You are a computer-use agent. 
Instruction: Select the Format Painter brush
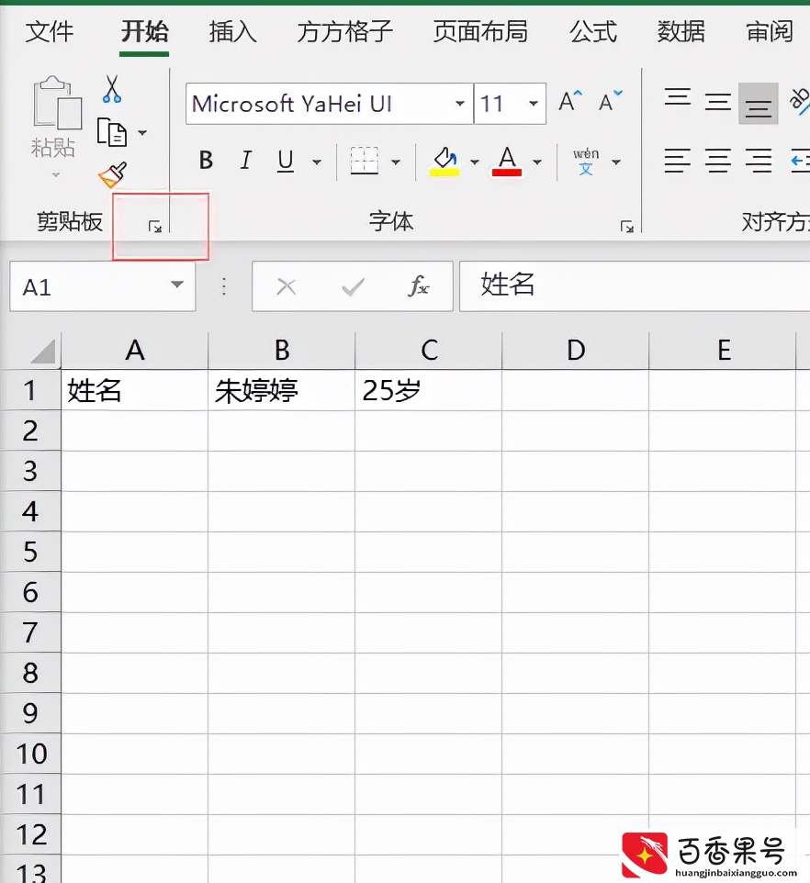click(113, 175)
